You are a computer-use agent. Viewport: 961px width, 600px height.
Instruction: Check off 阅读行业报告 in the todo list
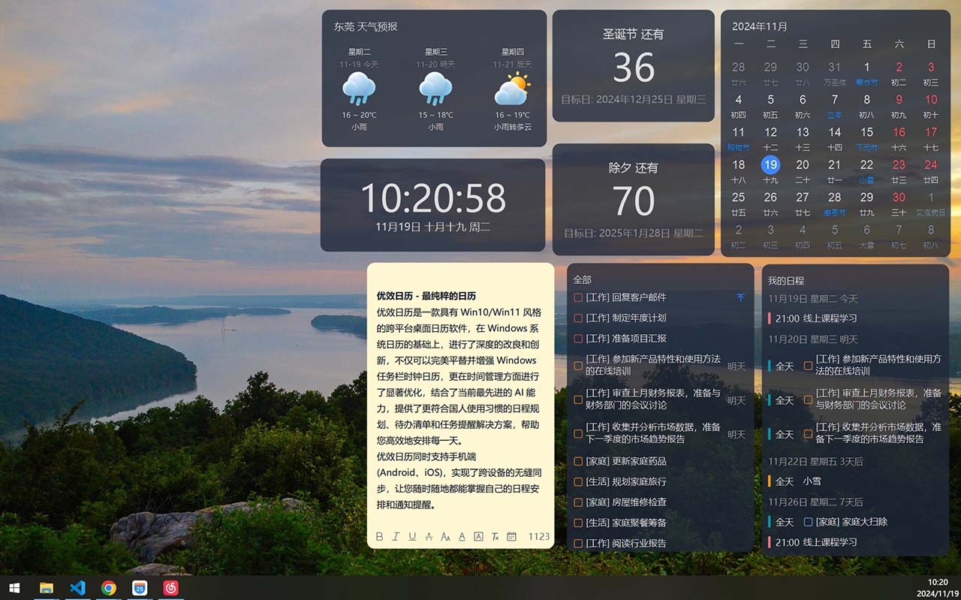(578, 543)
